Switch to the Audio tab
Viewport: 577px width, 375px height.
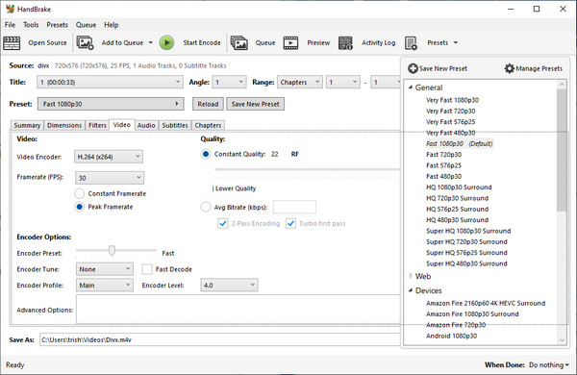tap(146, 126)
